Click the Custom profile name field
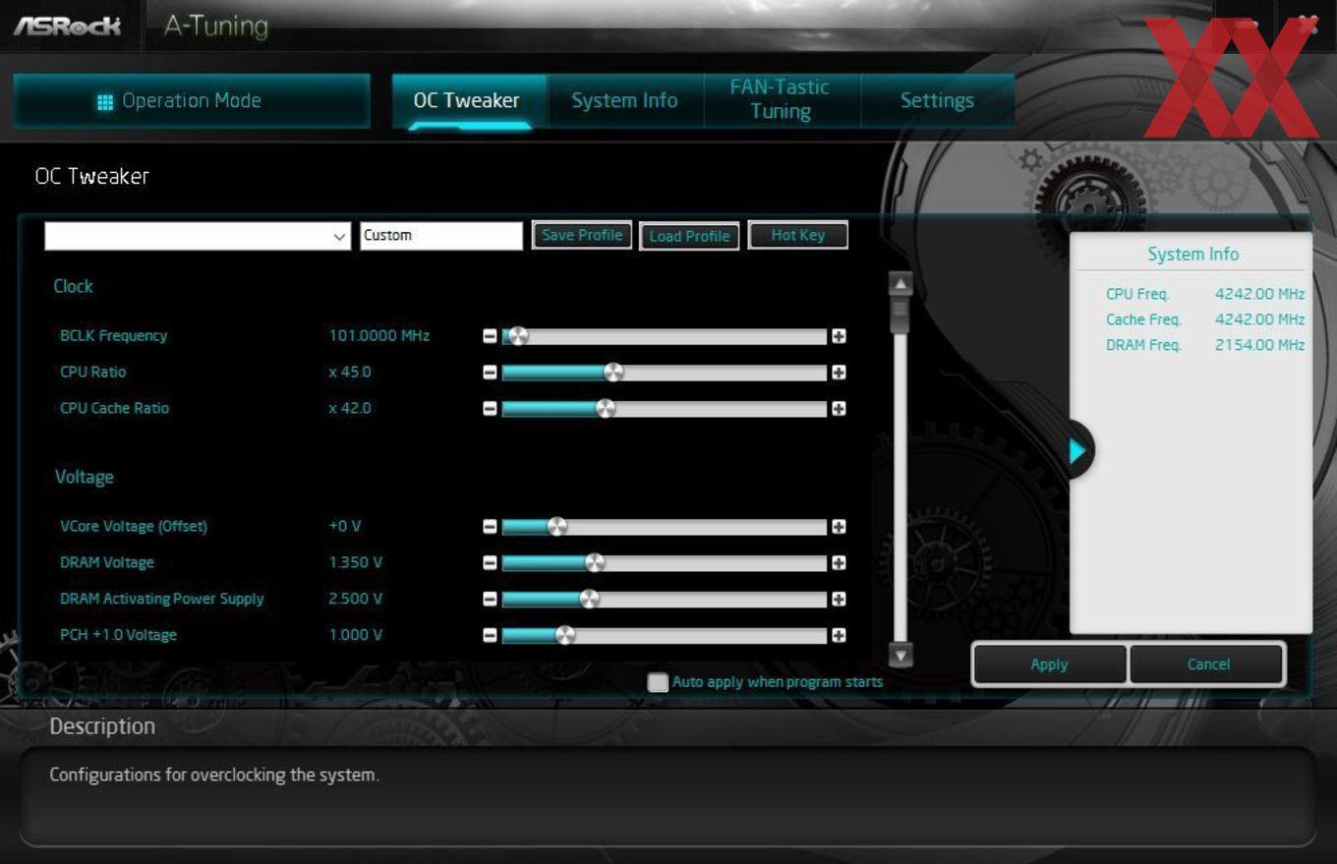Viewport: 1337px width, 864px height. [x=441, y=236]
